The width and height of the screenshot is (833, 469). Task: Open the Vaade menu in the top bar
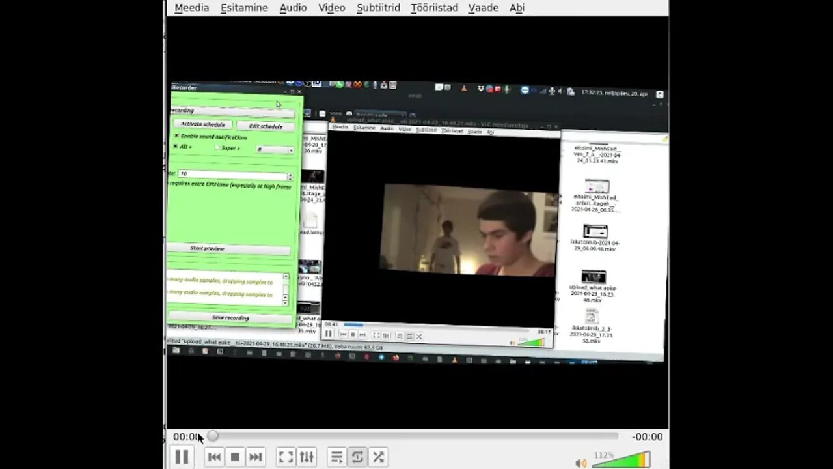tap(484, 8)
